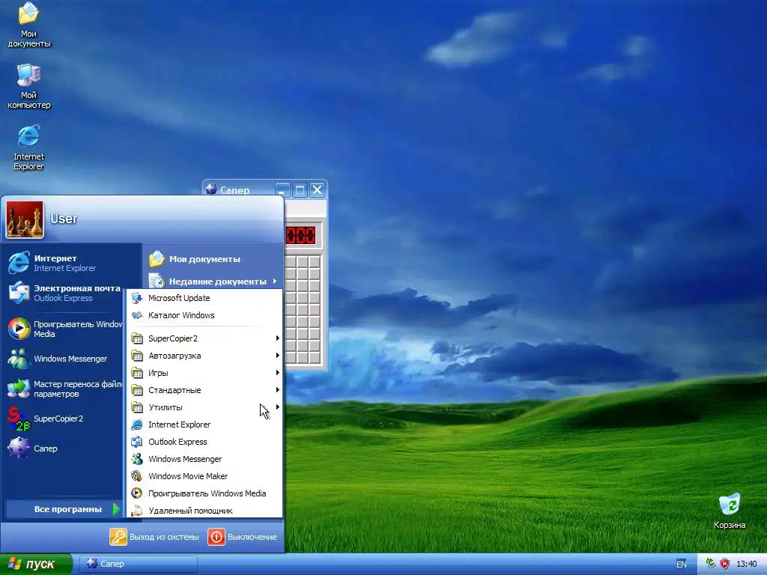Minimize the Сапер window
Viewport: 767px width, 575px height.
[x=282, y=189]
